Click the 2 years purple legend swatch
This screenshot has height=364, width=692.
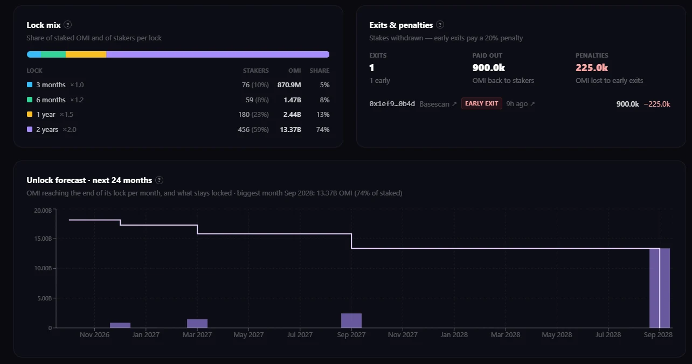point(30,130)
